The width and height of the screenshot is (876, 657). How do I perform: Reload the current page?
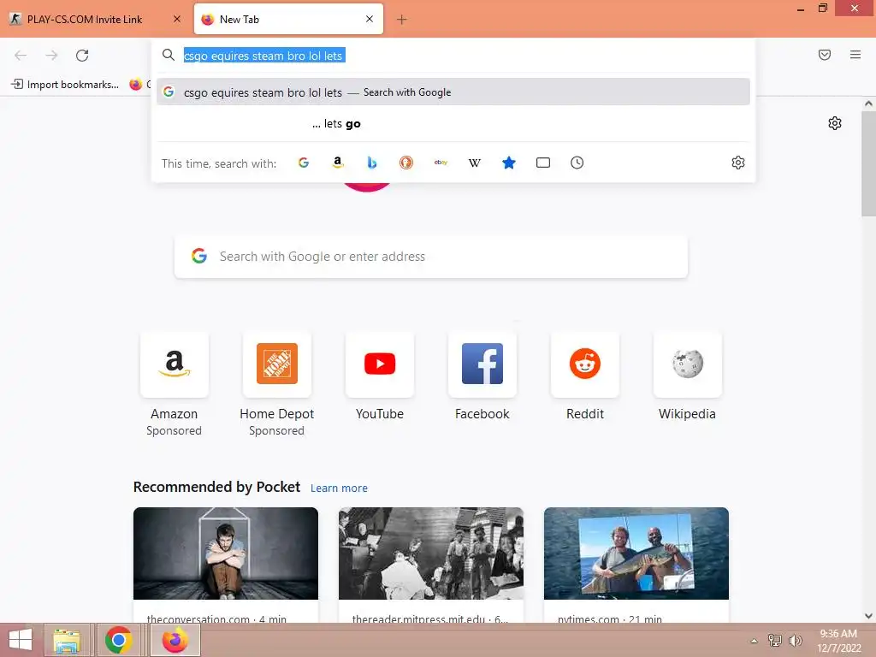click(82, 56)
